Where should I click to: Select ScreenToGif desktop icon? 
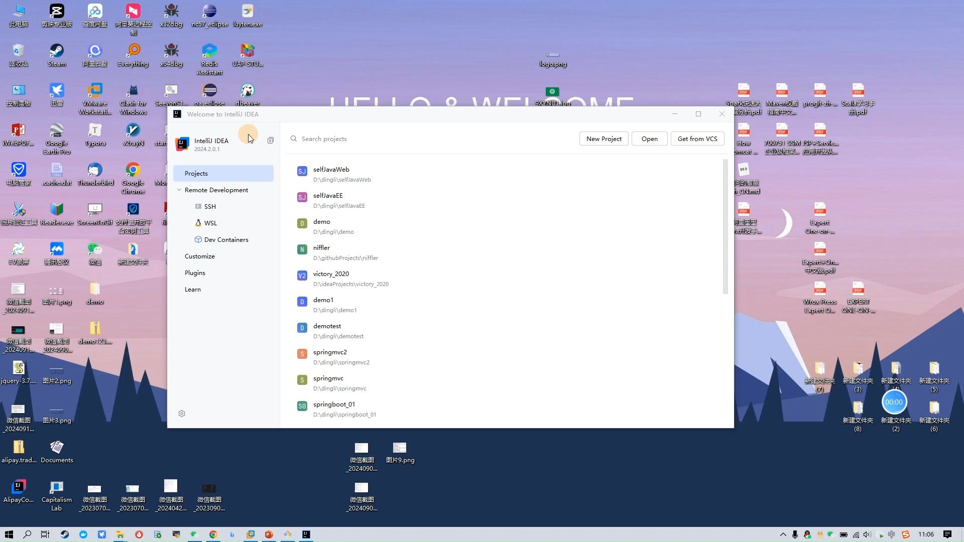[95, 214]
